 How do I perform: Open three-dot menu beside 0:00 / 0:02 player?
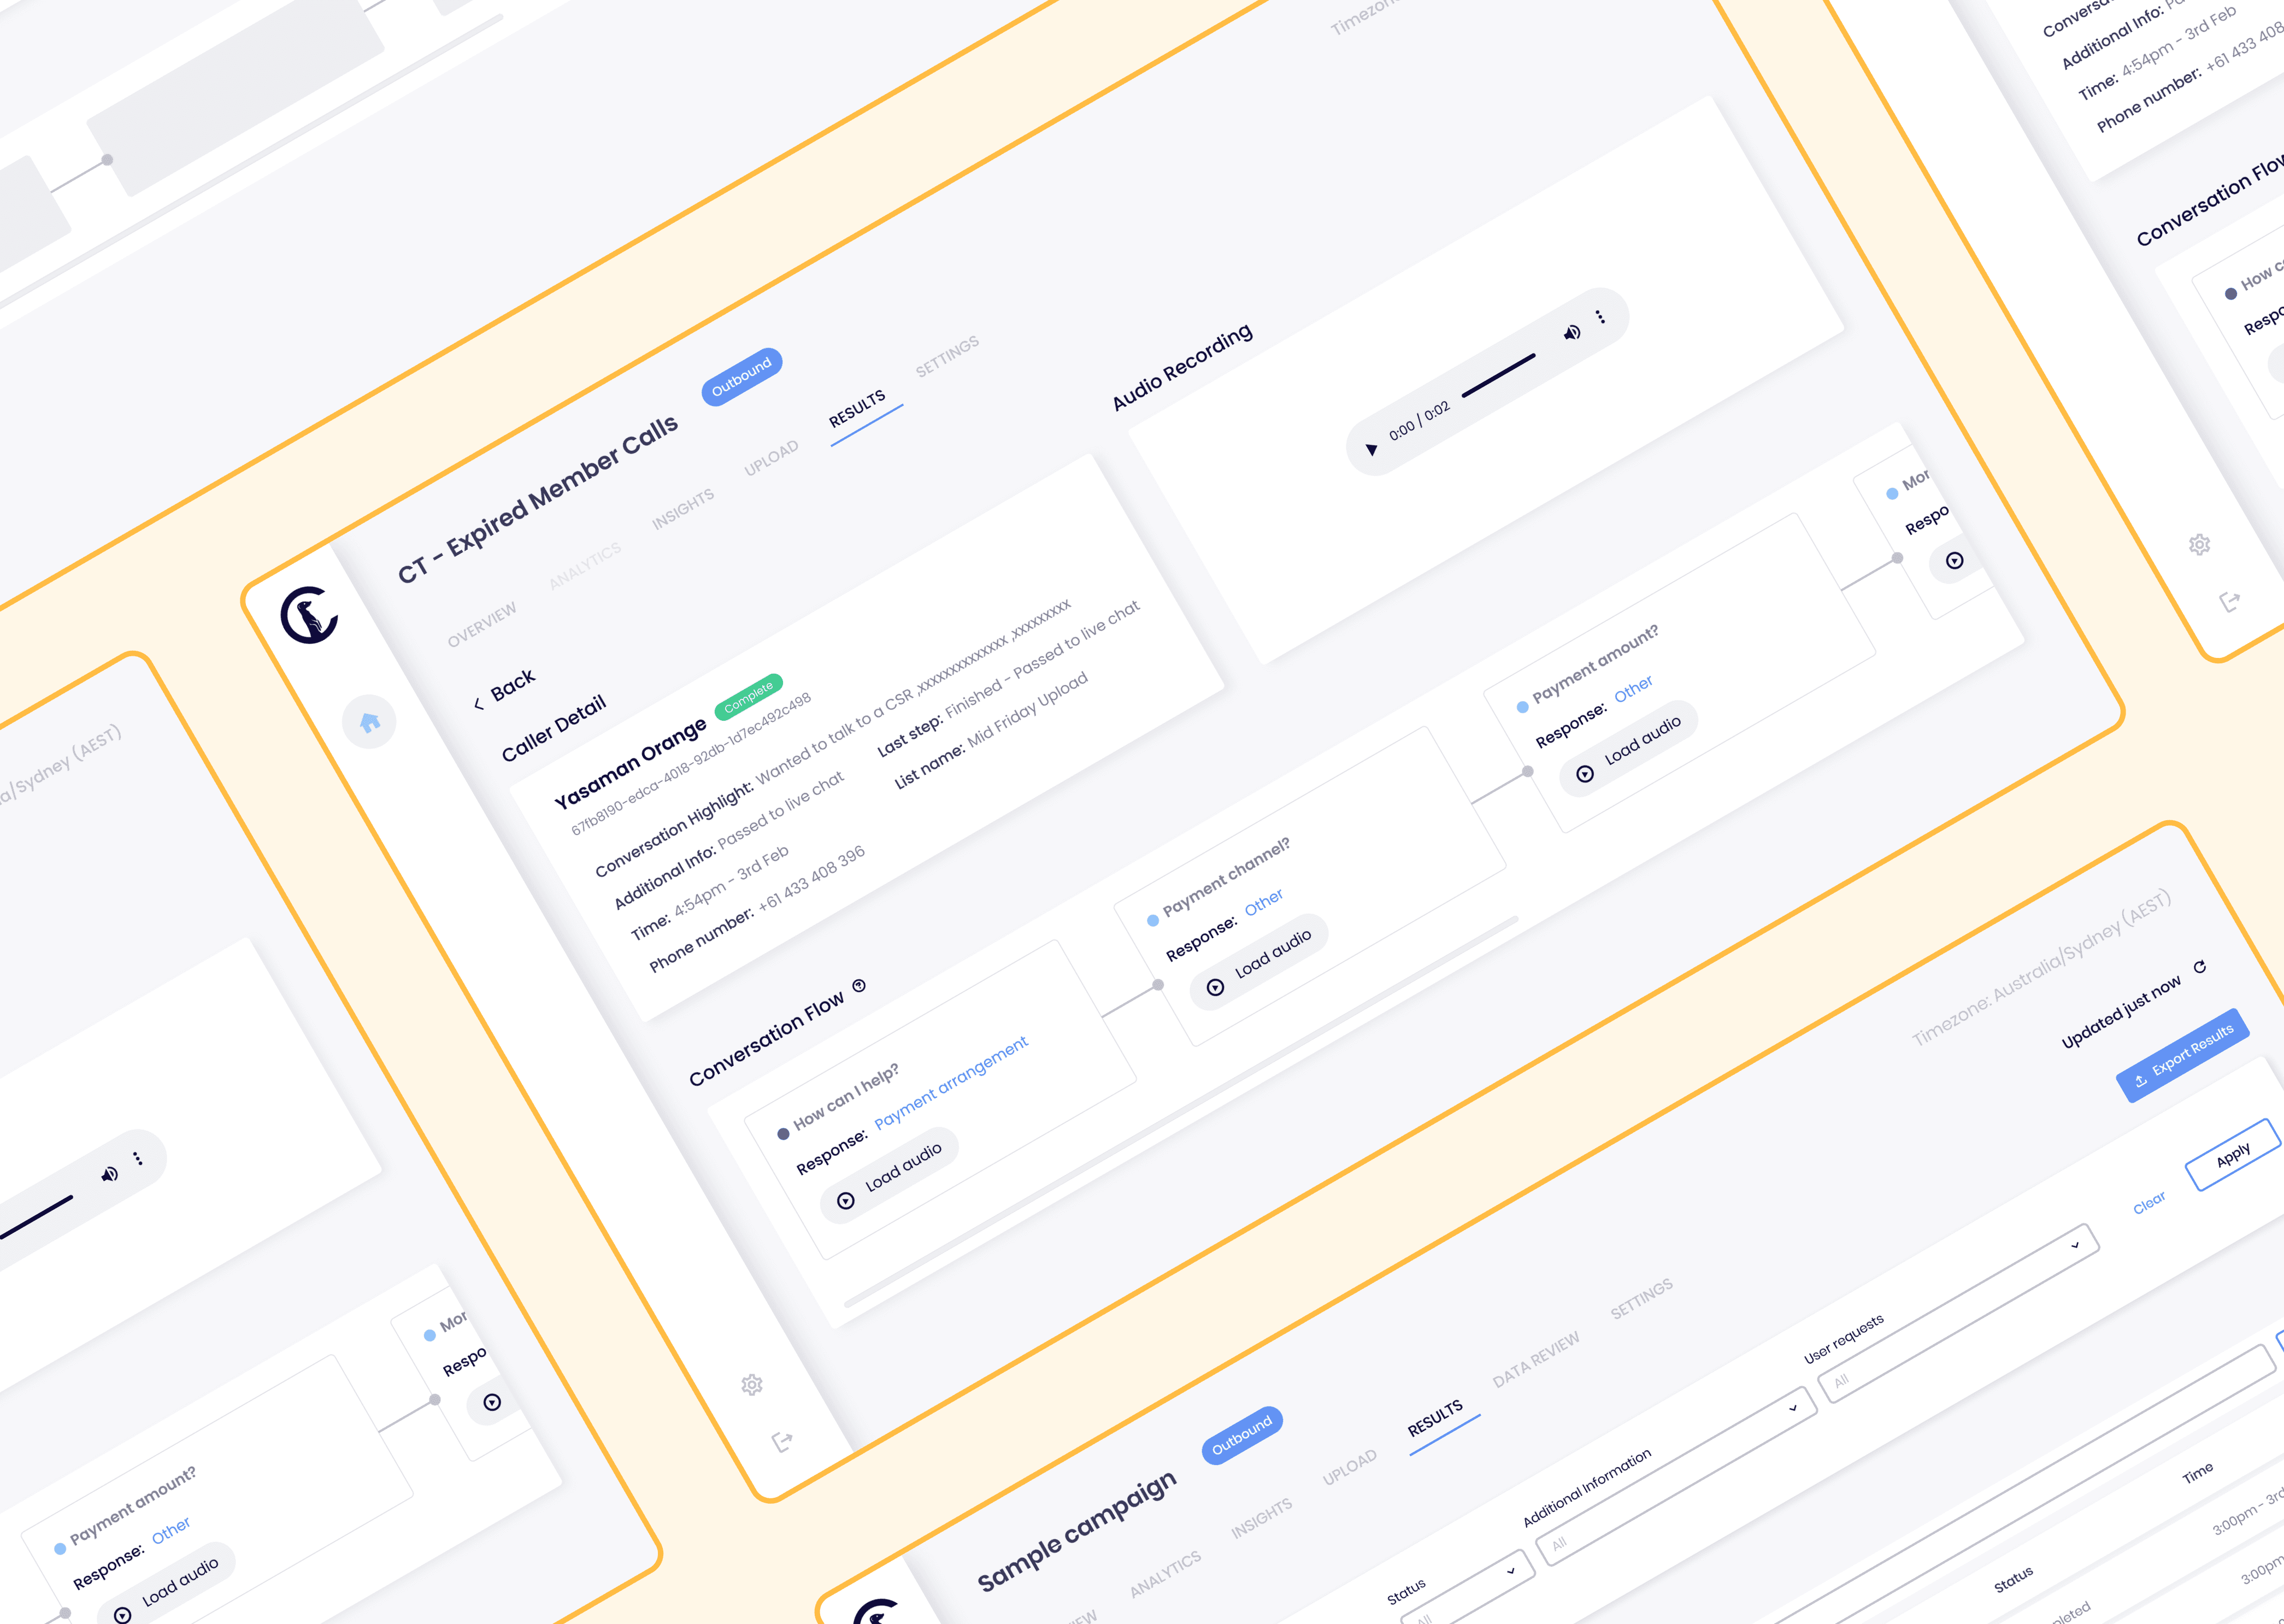click(x=1600, y=317)
